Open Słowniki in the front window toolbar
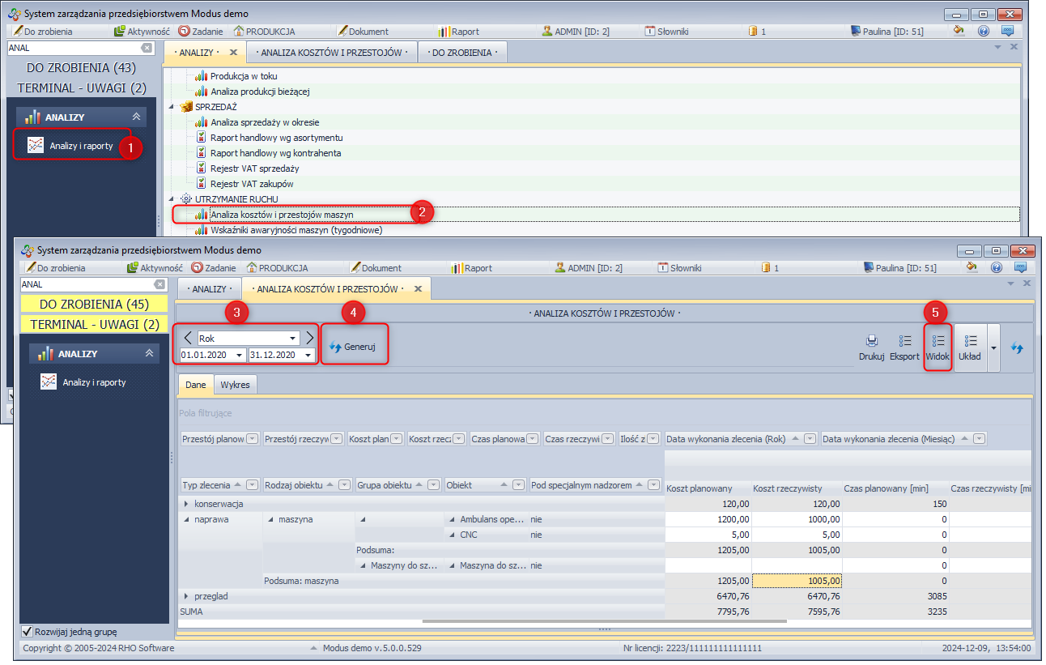This screenshot has height=665, width=1046. pos(678,268)
